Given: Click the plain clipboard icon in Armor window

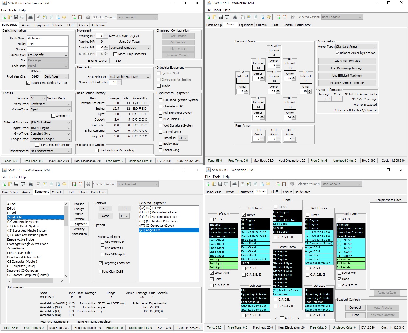Looking at the screenshot, I should pos(284,17).
